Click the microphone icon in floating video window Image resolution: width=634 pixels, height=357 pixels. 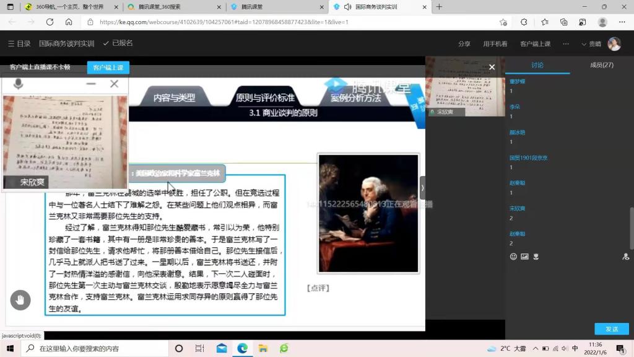18,84
